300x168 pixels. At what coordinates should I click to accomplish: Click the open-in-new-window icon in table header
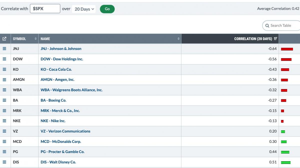[4, 39]
